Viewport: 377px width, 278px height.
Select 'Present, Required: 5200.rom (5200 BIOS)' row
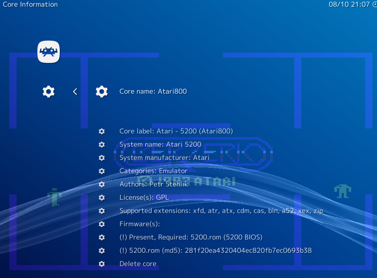[191, 237]
